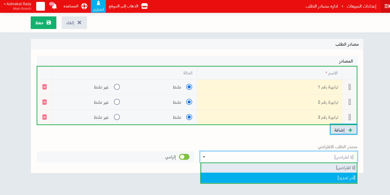The height and width of the screenshot is (195, 390).
Task: Click the green حفظ save button
Action: (x=43, y=23)
